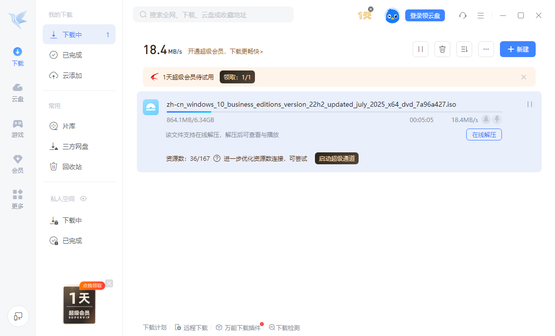Open 下载计划 at the bottom

[x=155, y=328]
